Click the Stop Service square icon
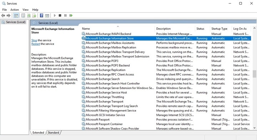Viewport: 257px width, 140px height. pyautogui.click(x=60, y=16)
